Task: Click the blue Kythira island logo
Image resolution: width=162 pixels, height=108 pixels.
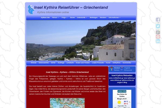Action: [31, 10]
